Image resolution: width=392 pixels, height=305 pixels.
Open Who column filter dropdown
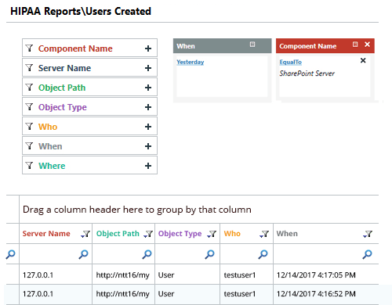264,234
